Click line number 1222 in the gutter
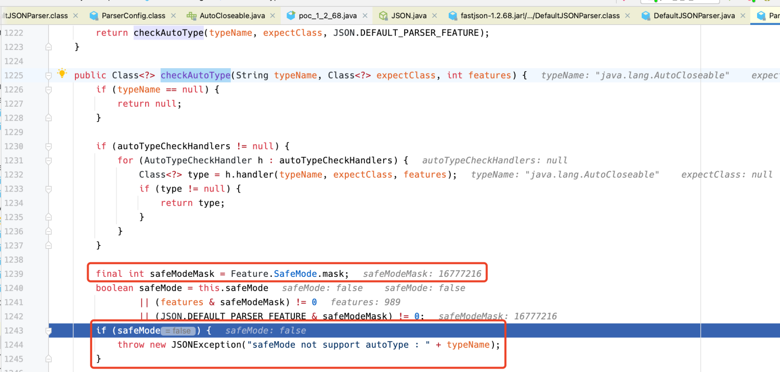Viewport: 780px width, 372px height. coord(14,33)
